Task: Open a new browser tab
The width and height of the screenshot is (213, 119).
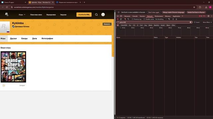Action: click(84, 2)
